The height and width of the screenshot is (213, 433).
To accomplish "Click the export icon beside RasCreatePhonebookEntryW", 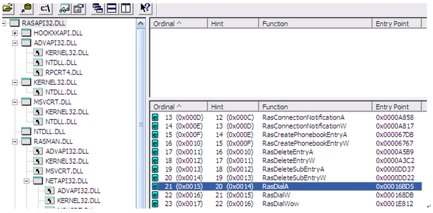I will pos(155,143).
